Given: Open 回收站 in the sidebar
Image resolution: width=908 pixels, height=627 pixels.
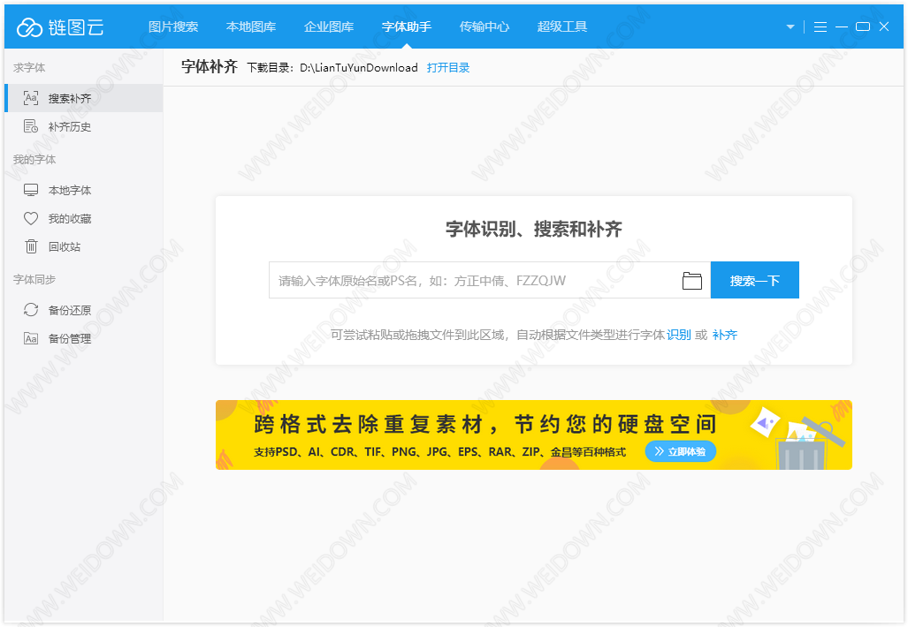Looking at the screenshot, I should (83, 246).
